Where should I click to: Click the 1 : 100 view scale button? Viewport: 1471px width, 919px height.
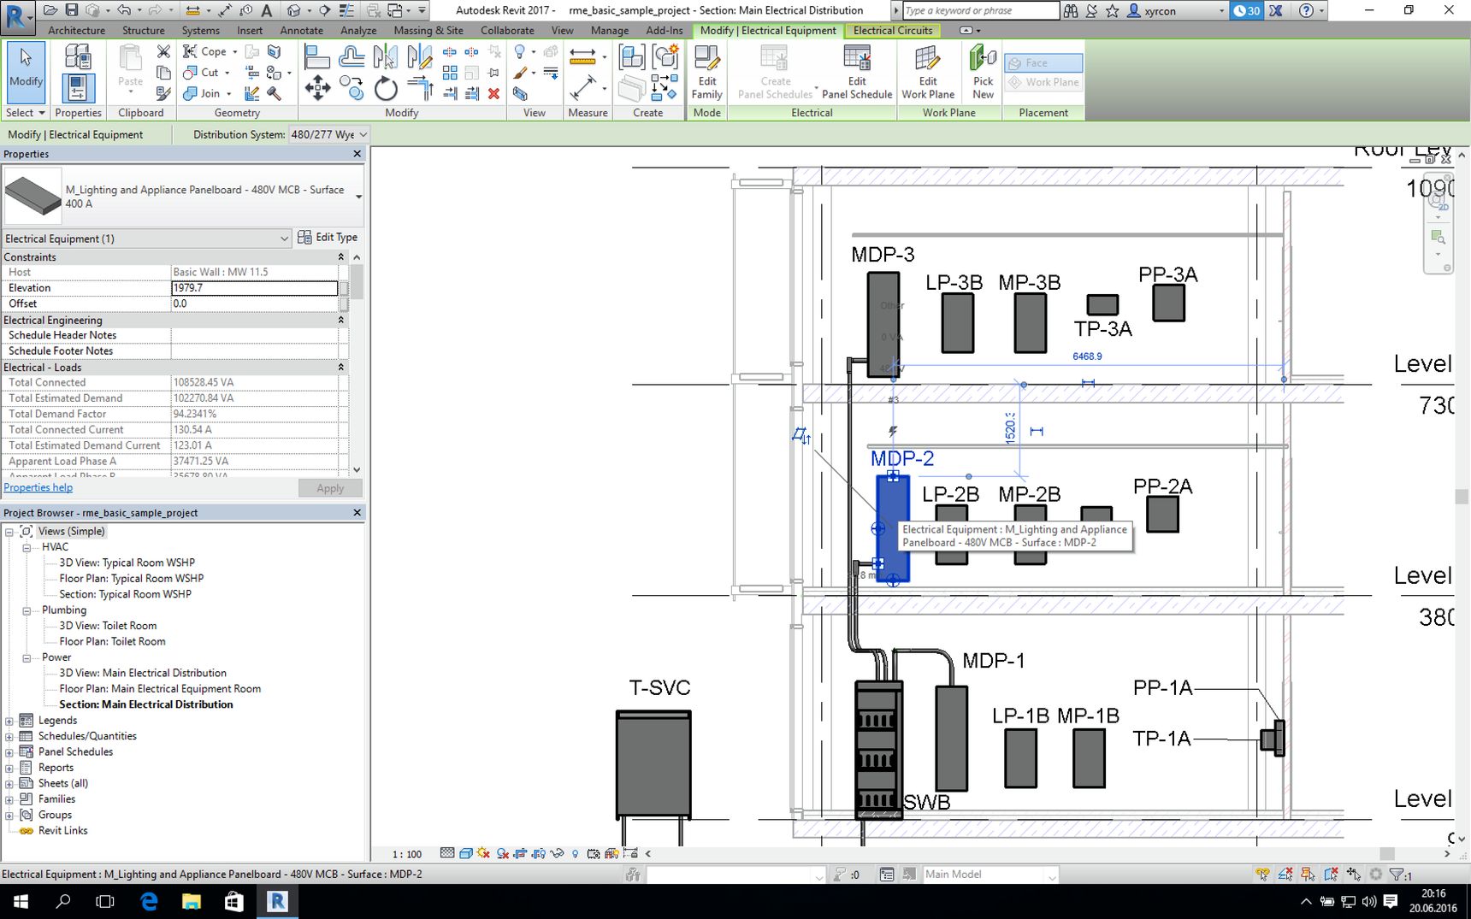(407, 854)
